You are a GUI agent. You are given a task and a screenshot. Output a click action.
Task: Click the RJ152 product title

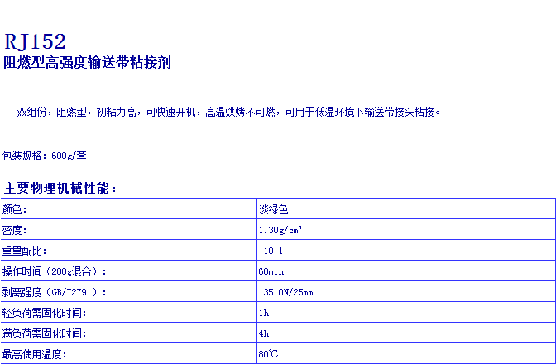[35, 41]
